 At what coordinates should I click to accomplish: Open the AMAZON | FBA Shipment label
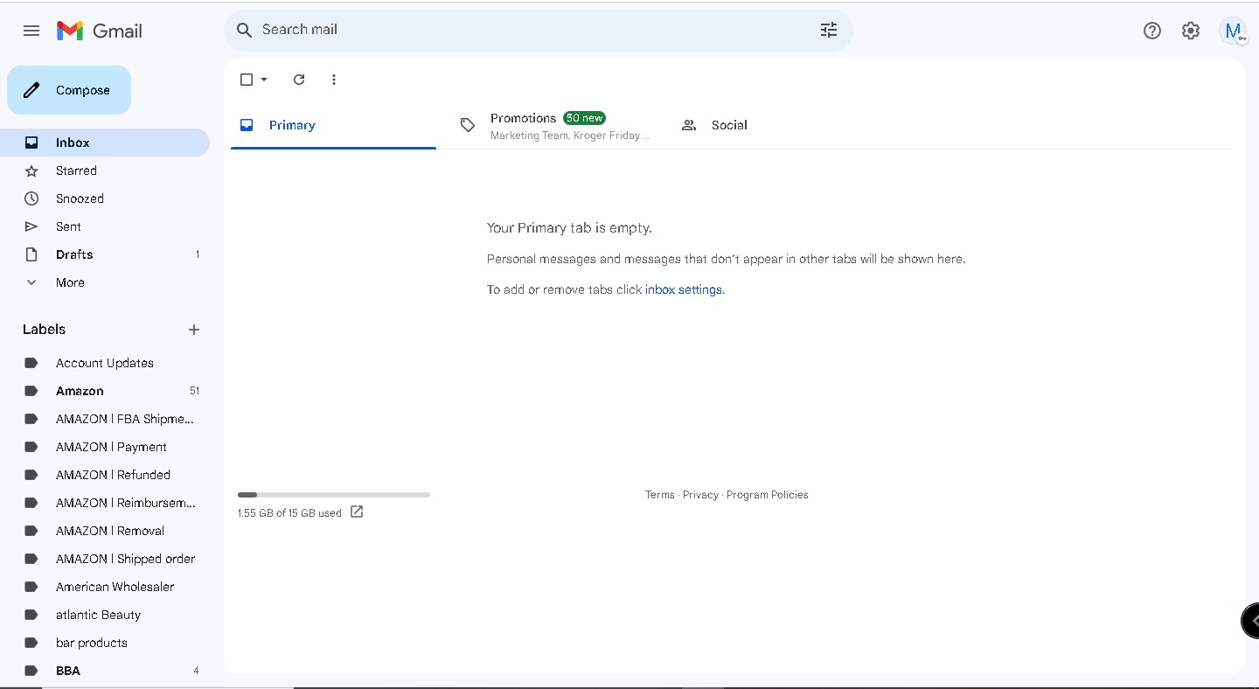click(x=105, y=419)
